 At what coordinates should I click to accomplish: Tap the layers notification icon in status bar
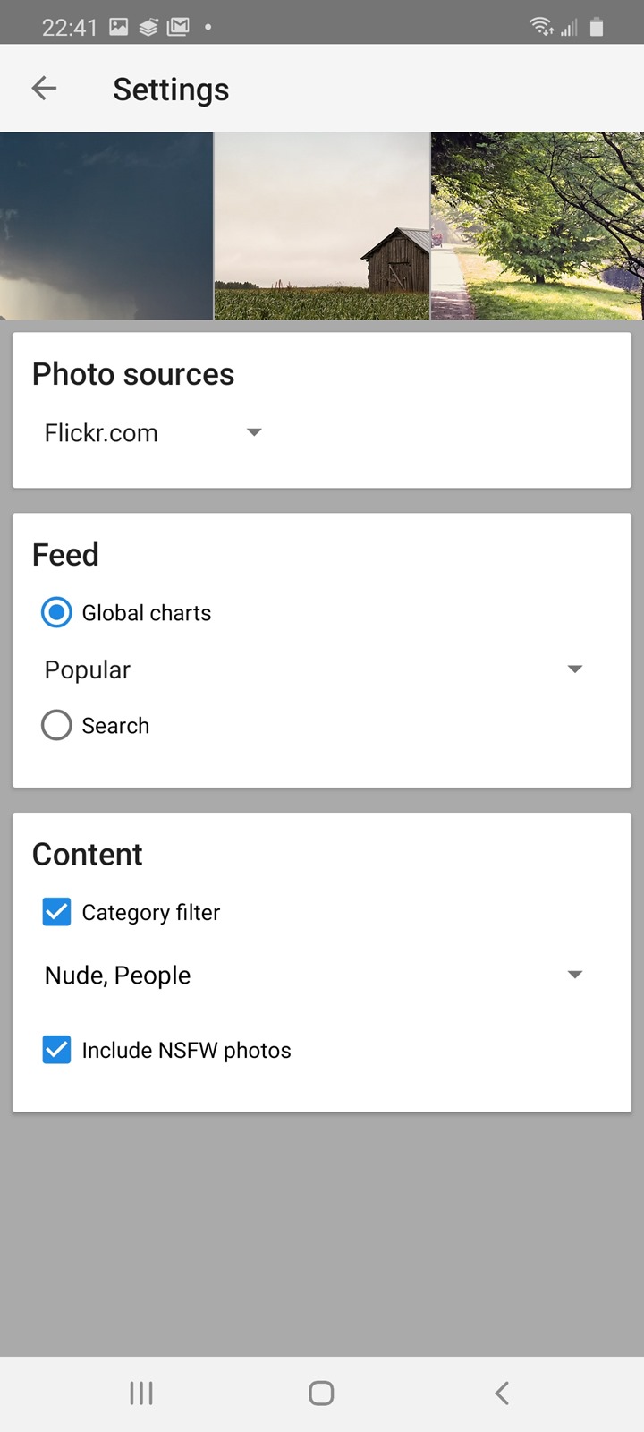(148, 27)
